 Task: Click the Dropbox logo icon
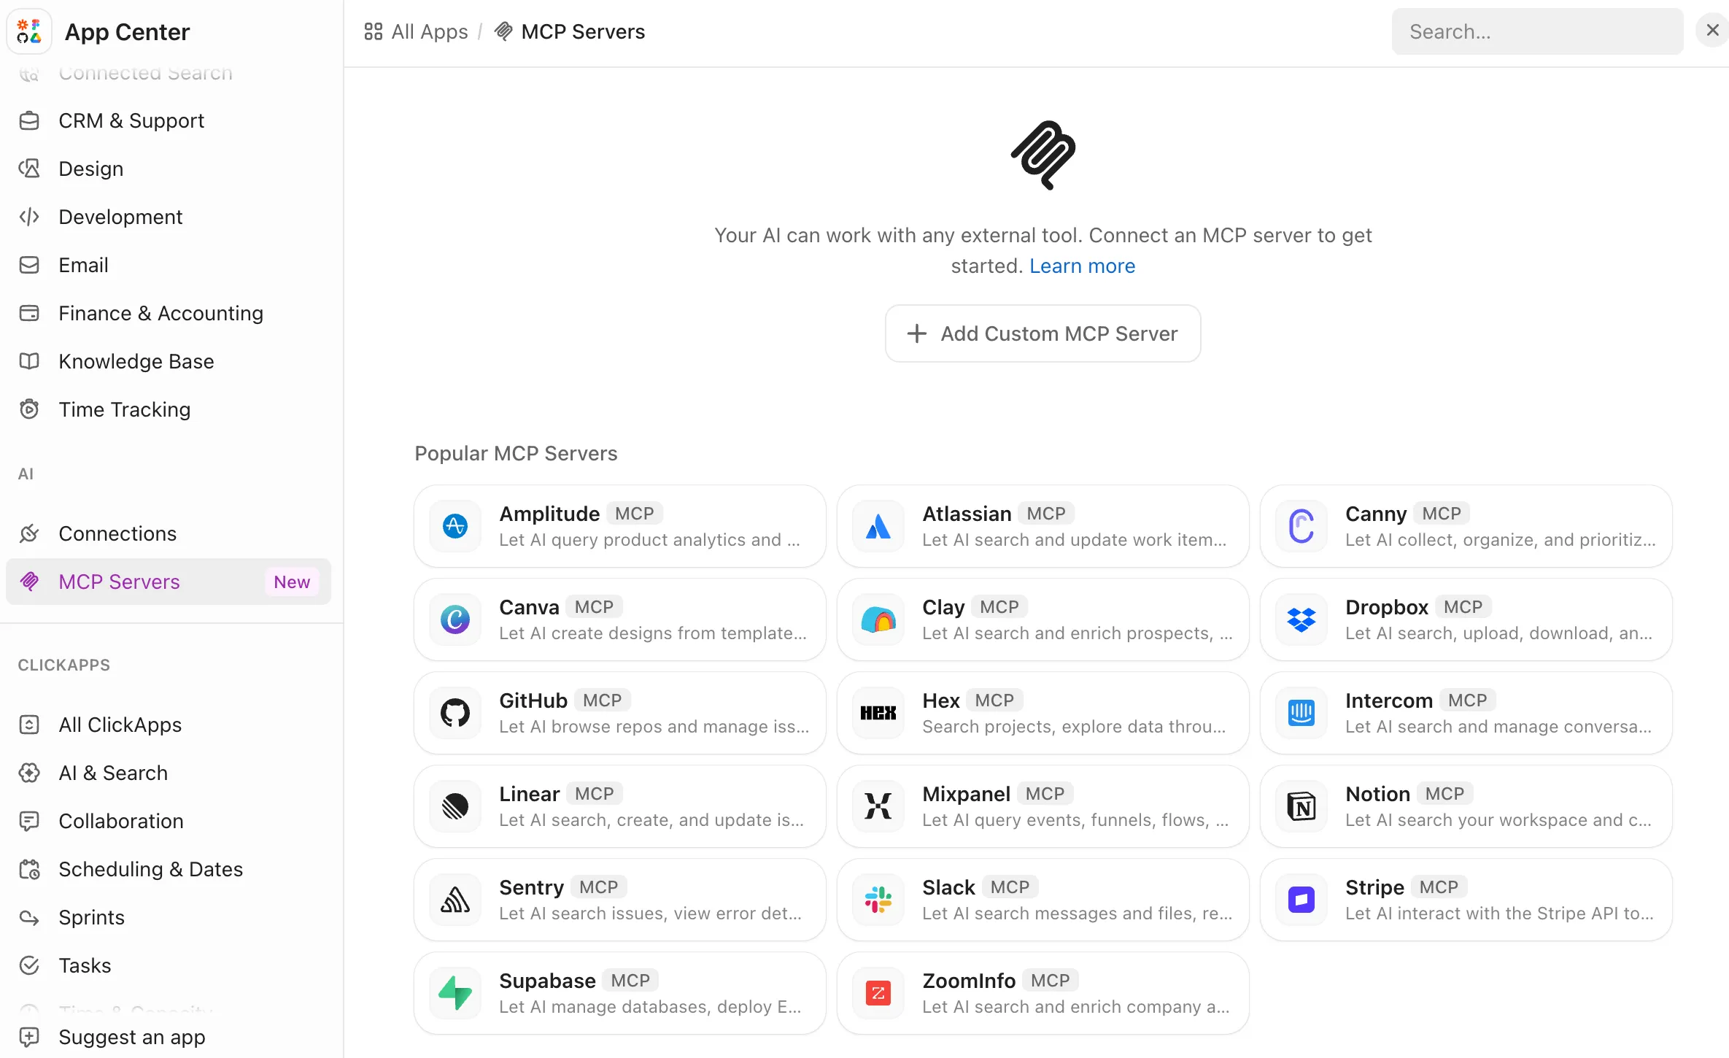pyautogui.click(x=1301, y=619)
